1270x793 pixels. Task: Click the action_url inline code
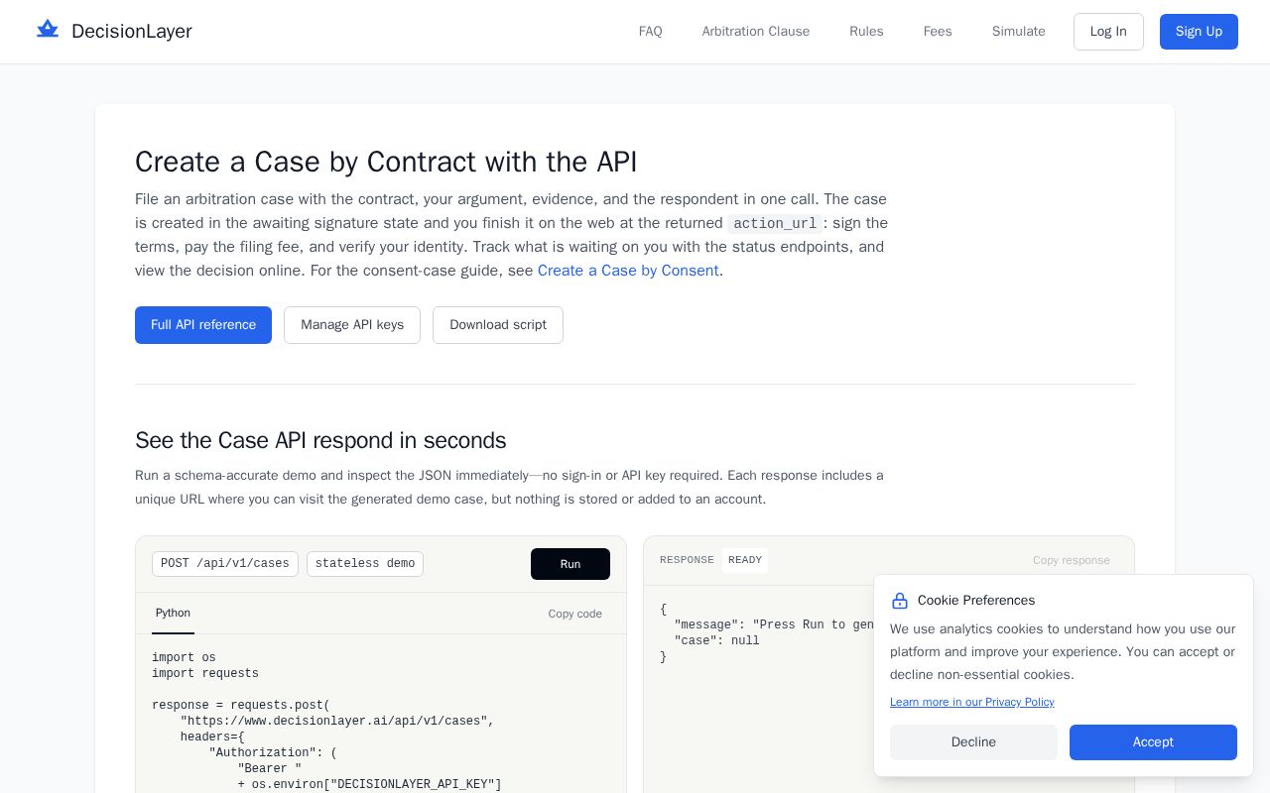775,224
